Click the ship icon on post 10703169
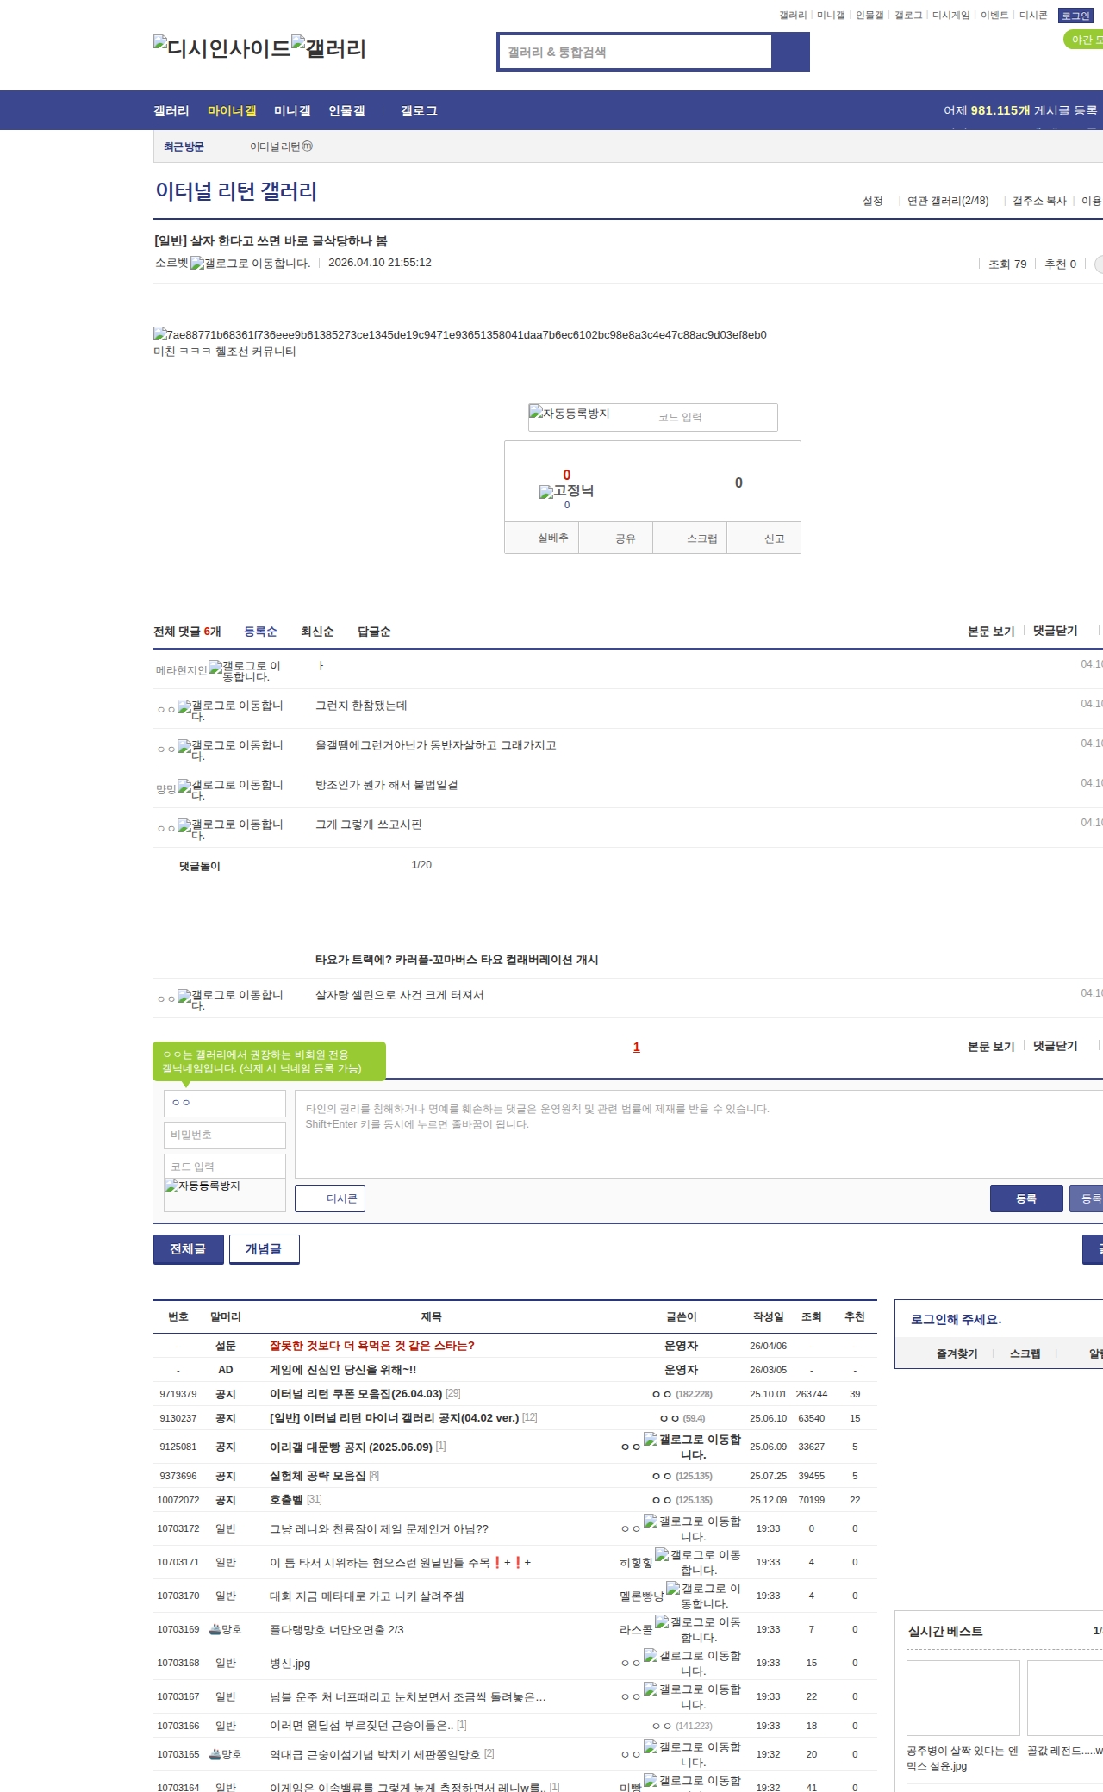 pos(215,1629)
